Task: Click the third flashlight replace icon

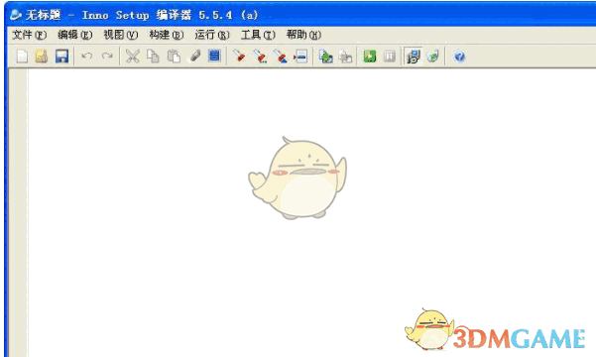Action: pyautogui.click(x=281, y=57)
